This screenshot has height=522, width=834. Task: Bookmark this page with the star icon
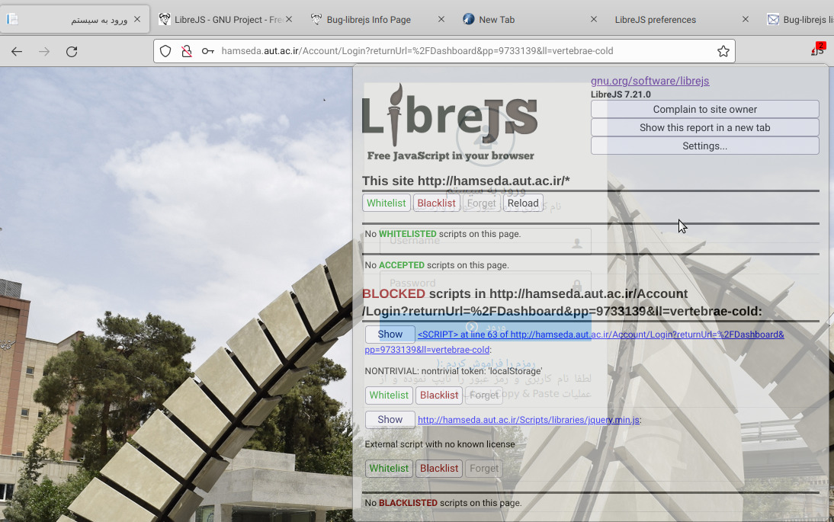(723, 51)
